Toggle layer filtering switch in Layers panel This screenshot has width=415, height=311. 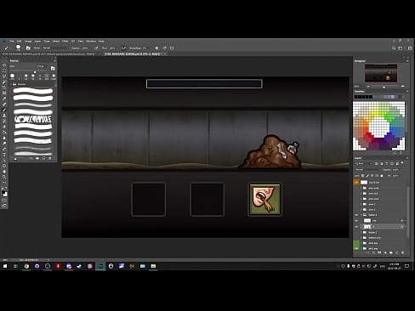click(402, 163)
